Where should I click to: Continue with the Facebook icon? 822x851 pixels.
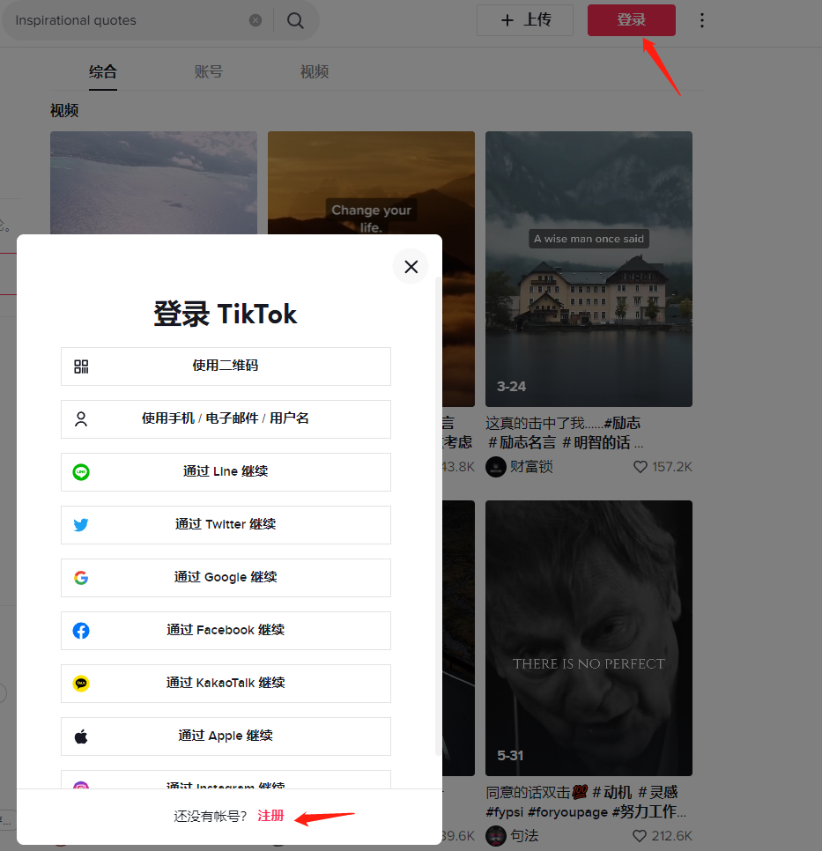[81, 631]
